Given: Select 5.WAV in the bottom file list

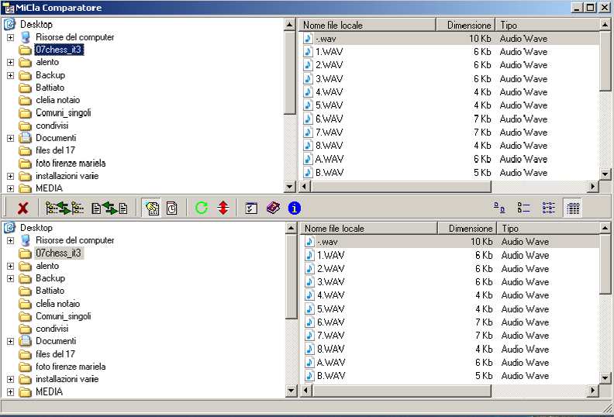Looking at the screenshot, I should pyautogui.click(x=329, y=308).
